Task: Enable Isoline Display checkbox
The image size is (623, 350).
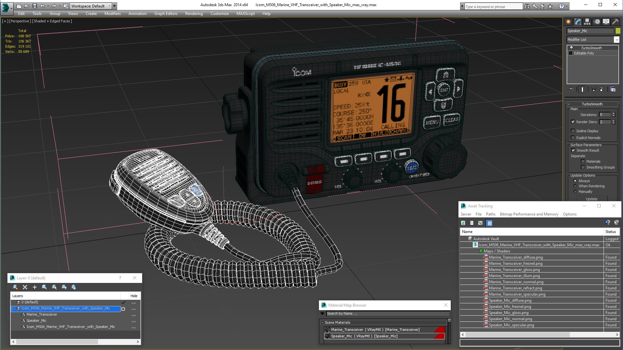Action: point(573,131)
